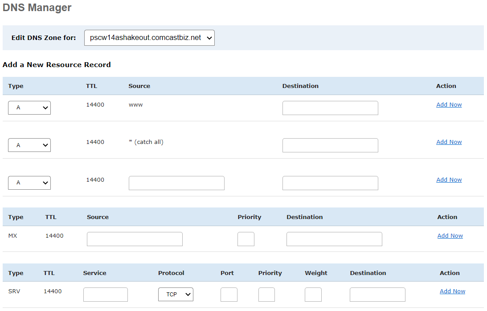The height and width of the screenshot is (311, 487).
Task: Click Add Now in the blank A record row
Action: [449, 179]
